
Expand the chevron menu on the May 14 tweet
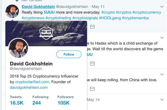click(162, 99)
